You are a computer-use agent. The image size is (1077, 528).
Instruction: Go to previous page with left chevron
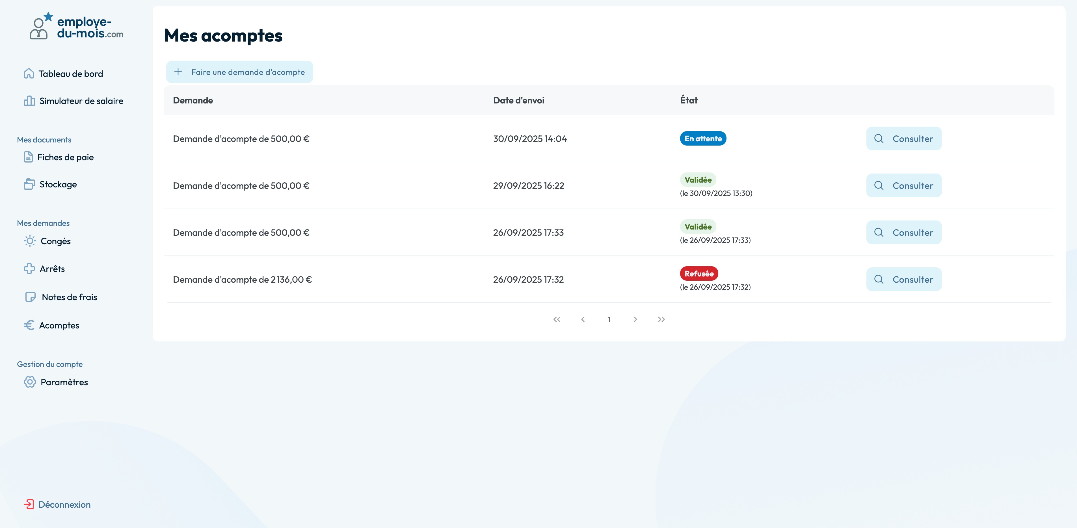click(x=583, y=319)
